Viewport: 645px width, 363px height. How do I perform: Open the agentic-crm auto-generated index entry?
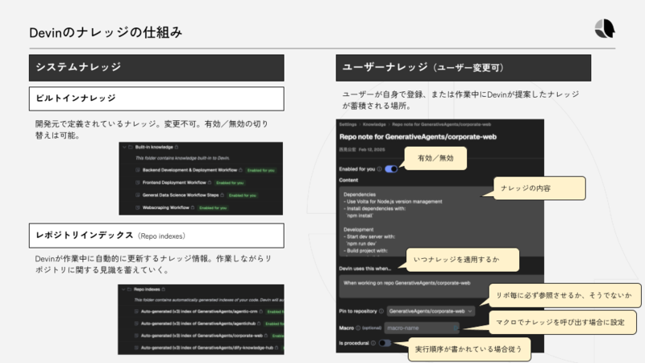tap(199, 311)
